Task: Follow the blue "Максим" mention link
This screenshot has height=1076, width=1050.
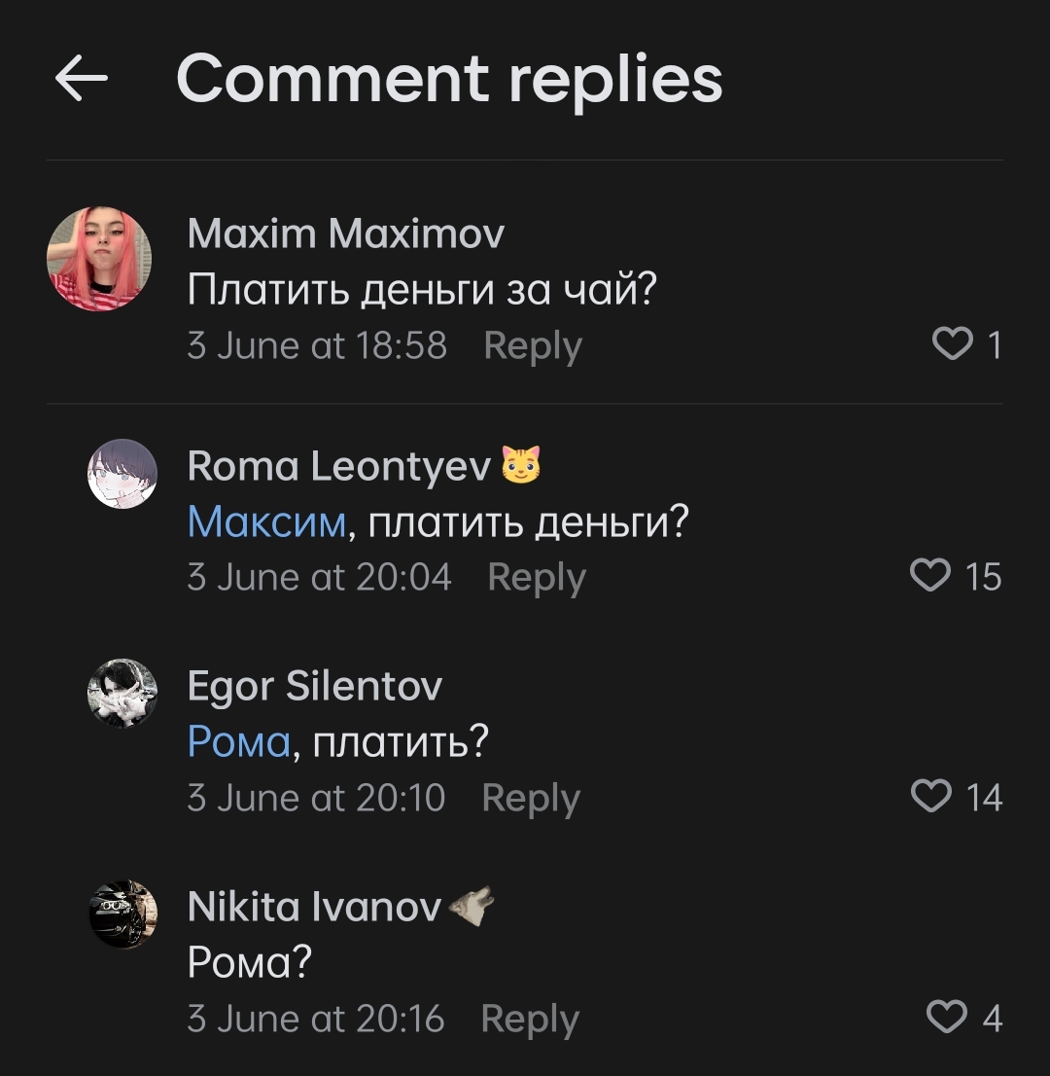Action: (x=266, y=523)
